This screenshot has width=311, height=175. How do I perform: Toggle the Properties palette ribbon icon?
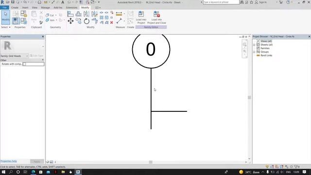pos(16,21)
